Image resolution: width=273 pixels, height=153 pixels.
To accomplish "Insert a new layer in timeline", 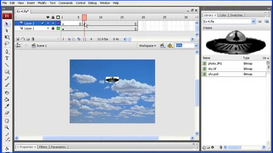I will click(17, 39).
